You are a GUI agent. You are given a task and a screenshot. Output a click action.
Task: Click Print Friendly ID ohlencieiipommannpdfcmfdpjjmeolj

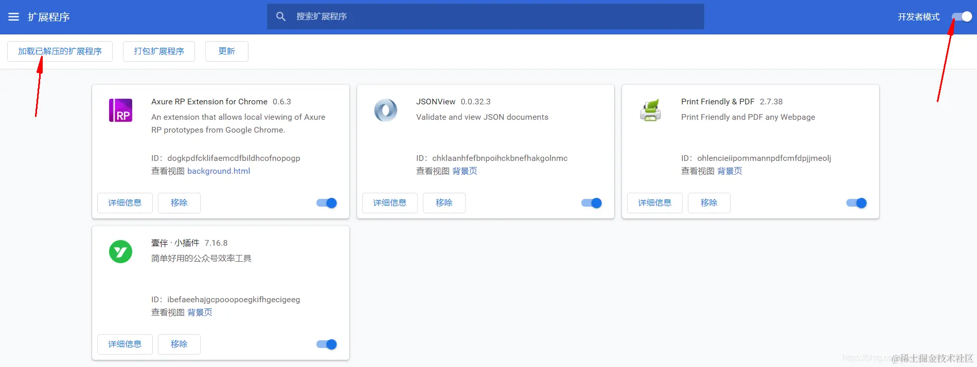(x=764, y=158)
